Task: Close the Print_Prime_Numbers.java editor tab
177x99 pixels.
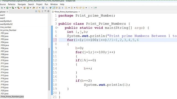Action: (79, 12)
